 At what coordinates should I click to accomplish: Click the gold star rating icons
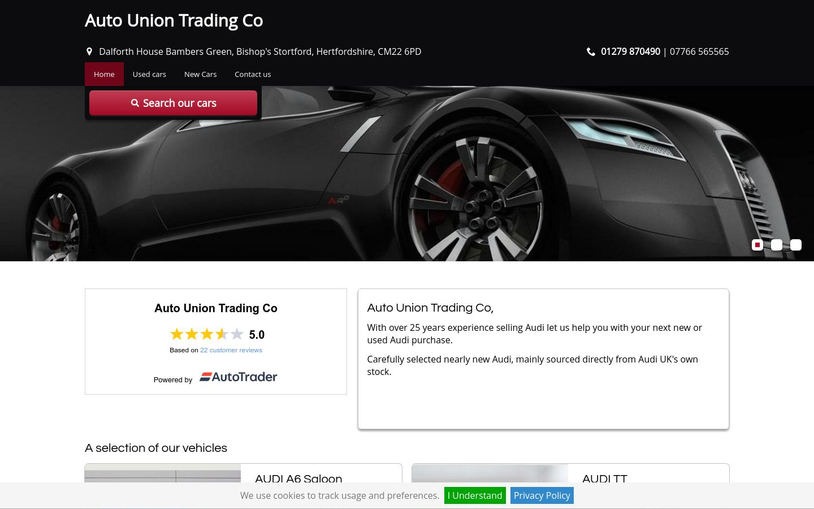pos(206,334)
